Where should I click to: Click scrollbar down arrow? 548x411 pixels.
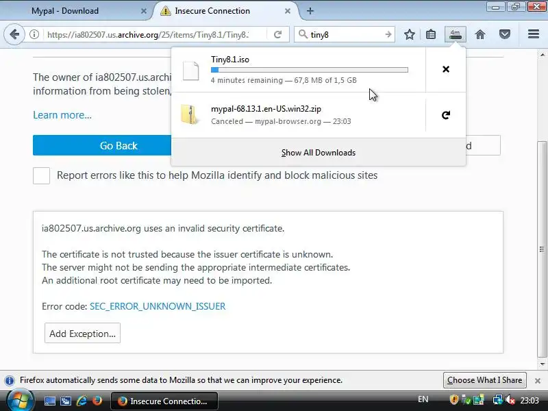[x=542, y=364]
